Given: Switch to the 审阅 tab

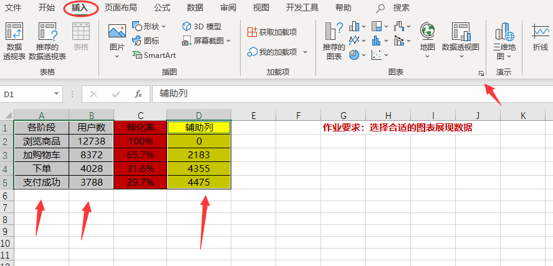Looking at the screenshot, I should click(228, 7).
